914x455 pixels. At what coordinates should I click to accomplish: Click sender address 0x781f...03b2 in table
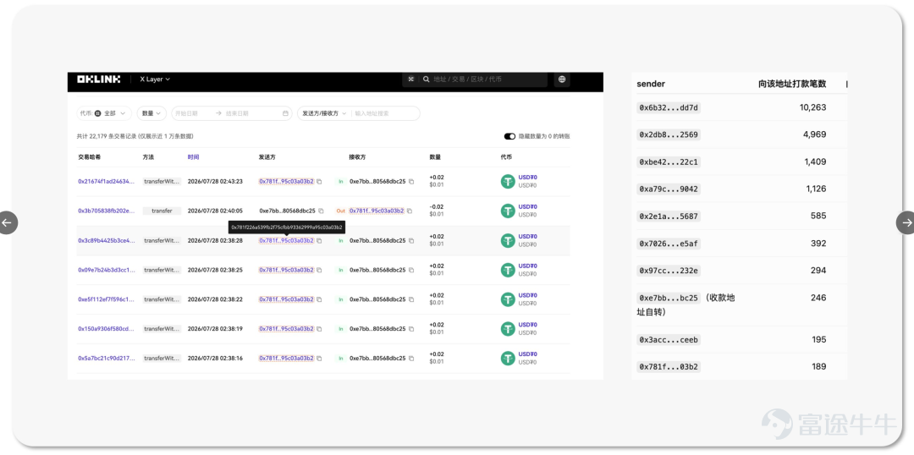coord(669,366)
